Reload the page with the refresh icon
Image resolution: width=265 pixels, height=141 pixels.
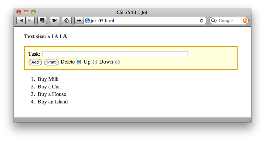click(202, 21)
